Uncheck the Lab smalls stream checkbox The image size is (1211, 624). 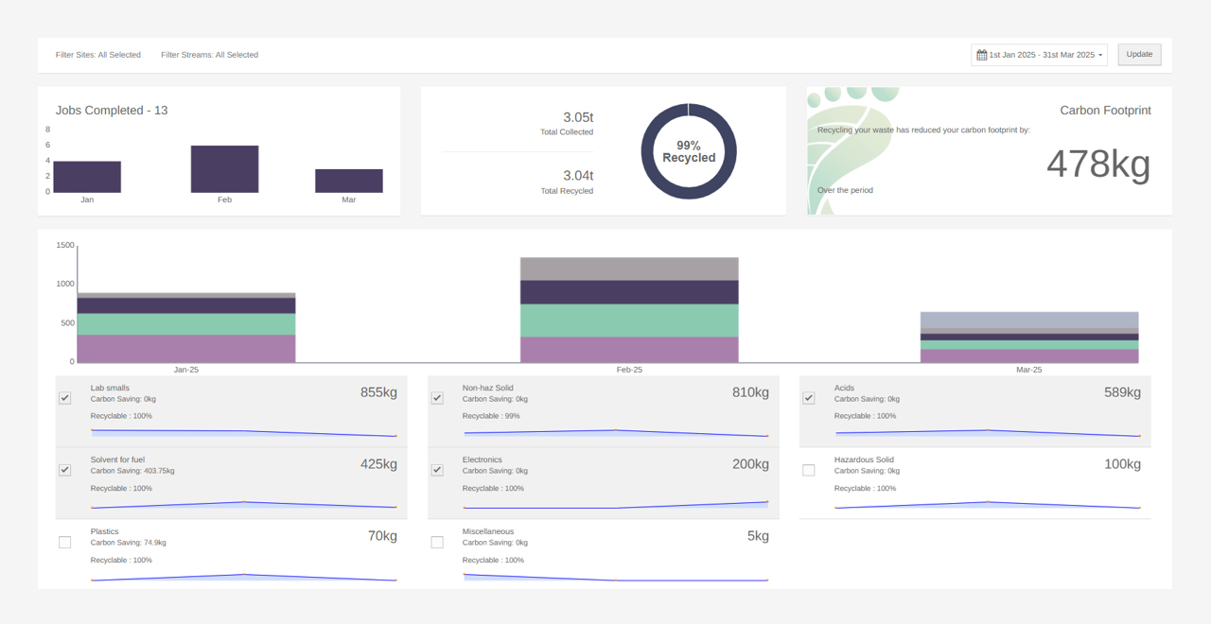point(65,398)
